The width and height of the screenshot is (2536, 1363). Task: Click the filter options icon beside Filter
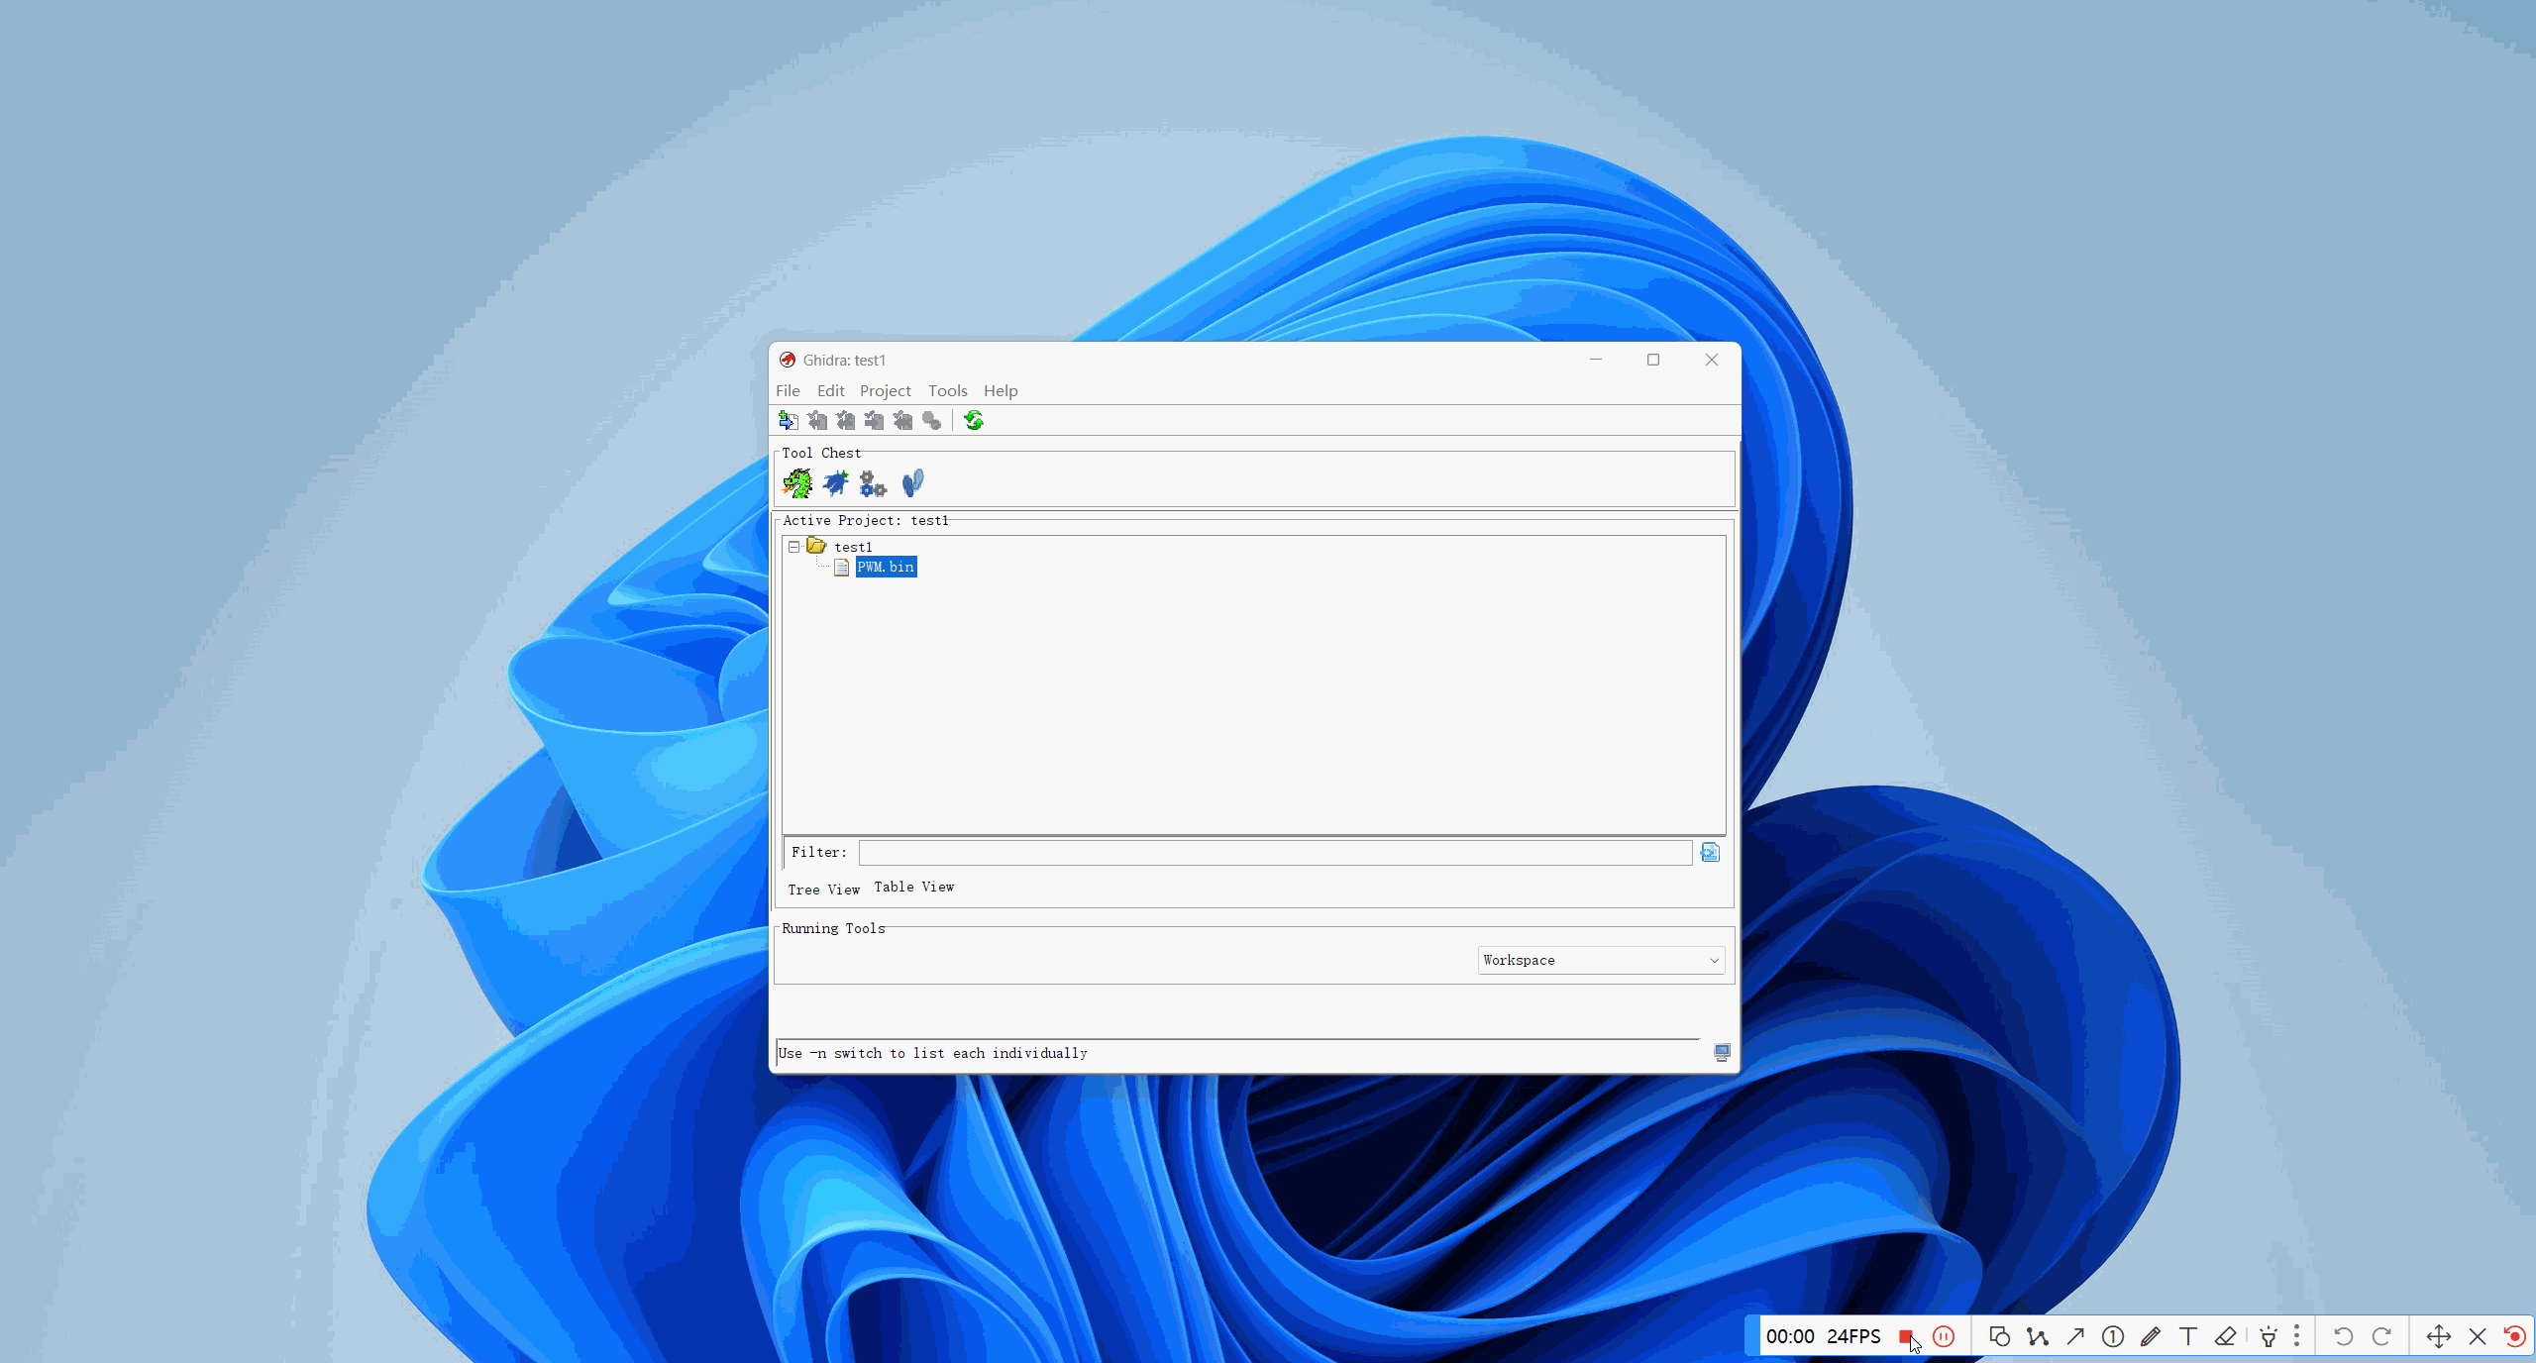[x=1710, y=853]
